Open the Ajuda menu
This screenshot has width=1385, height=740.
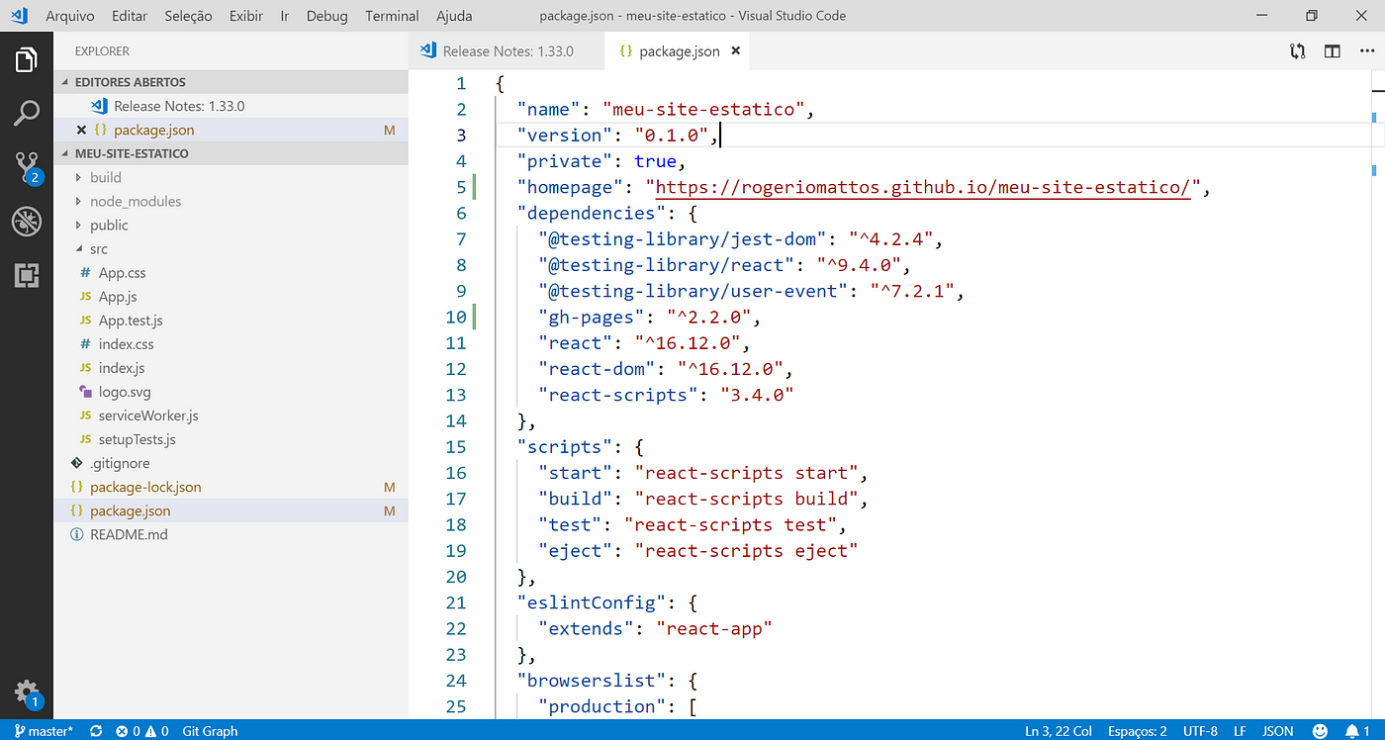point(454,16)
